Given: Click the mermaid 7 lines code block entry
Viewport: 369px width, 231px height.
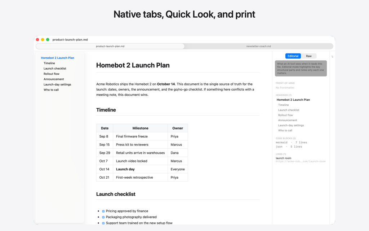Looking at the screenshot, I should [291, 142].
